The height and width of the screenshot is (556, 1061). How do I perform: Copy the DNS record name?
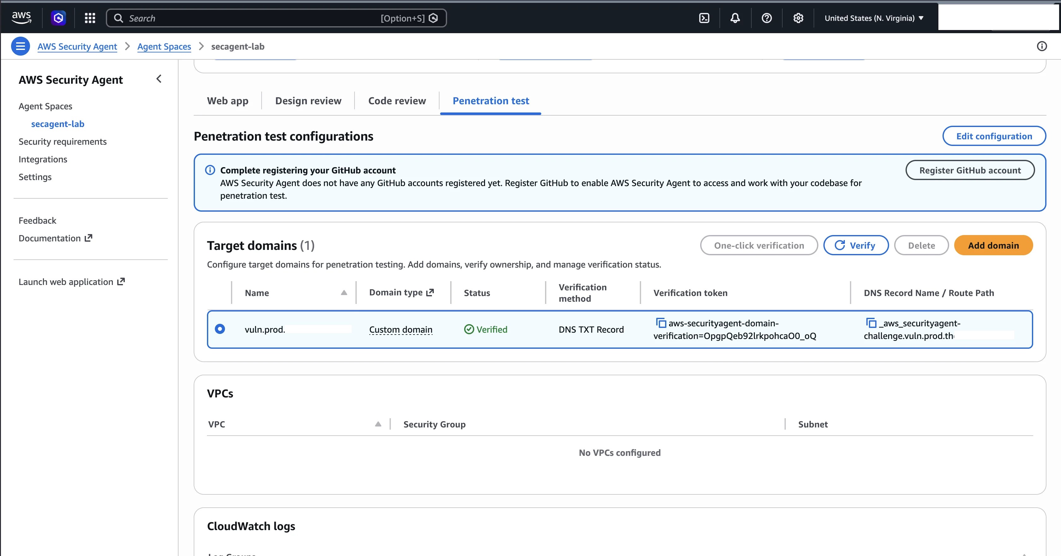coord(871,323)
